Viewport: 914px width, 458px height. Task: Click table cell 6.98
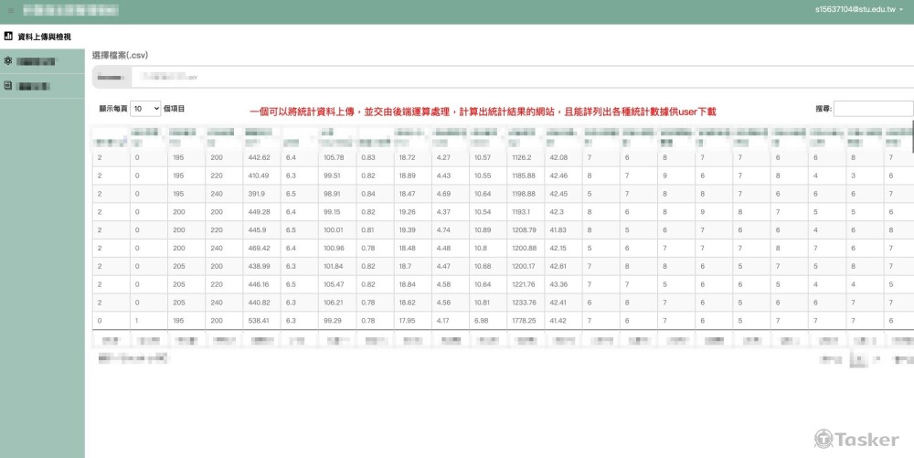pos(488,321)
